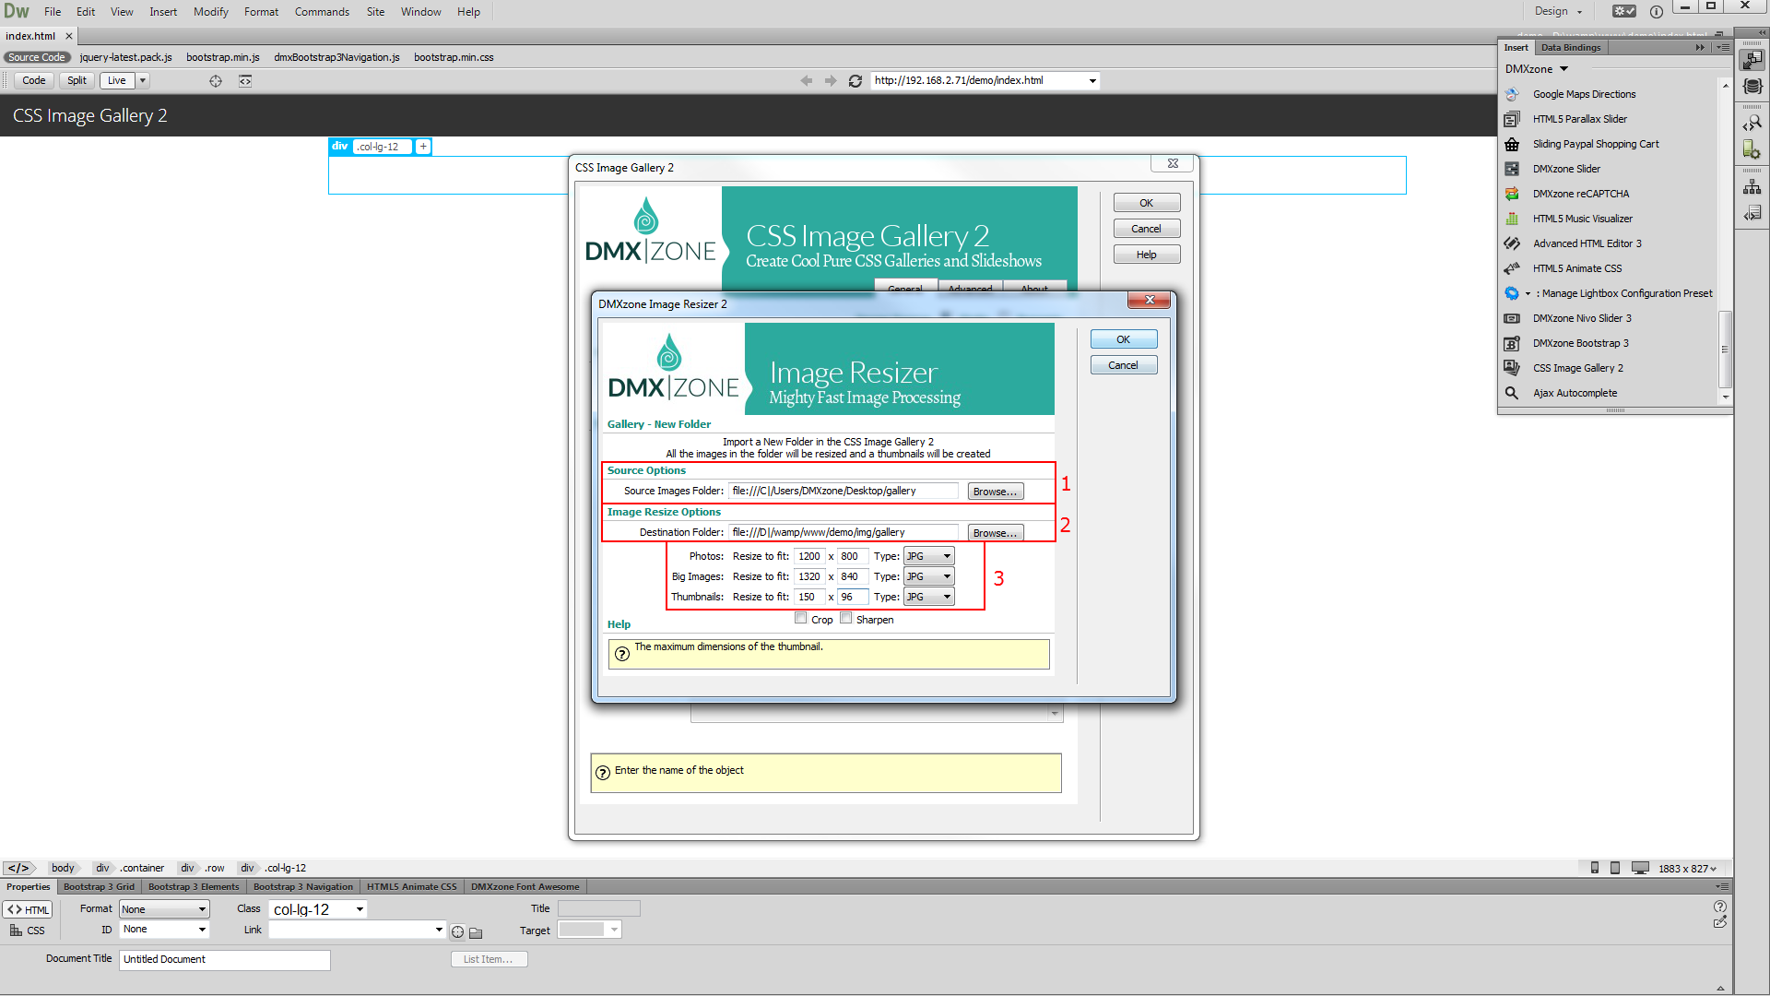Open the Thumbnails Type dropdown
1770x996 pixels.
coord(929,597)
